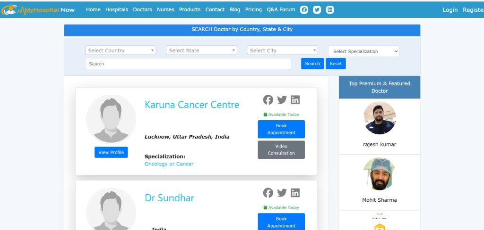
Task: Open Mohit Sharma featured doctor photo
Action: pos(380,173)
